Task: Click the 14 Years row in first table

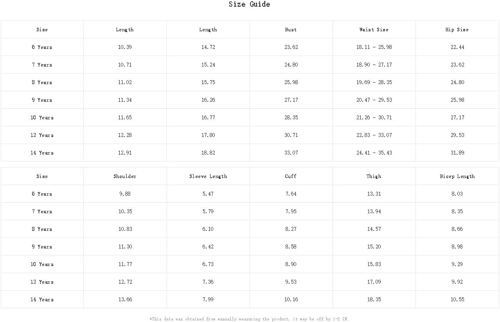Action: [250, 153]
